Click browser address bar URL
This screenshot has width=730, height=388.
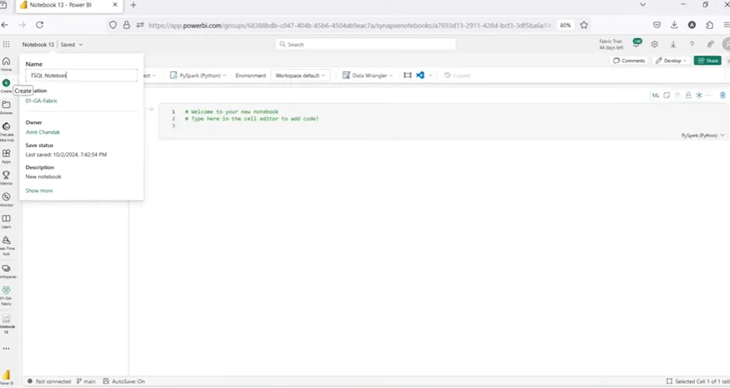pos(349,25)
